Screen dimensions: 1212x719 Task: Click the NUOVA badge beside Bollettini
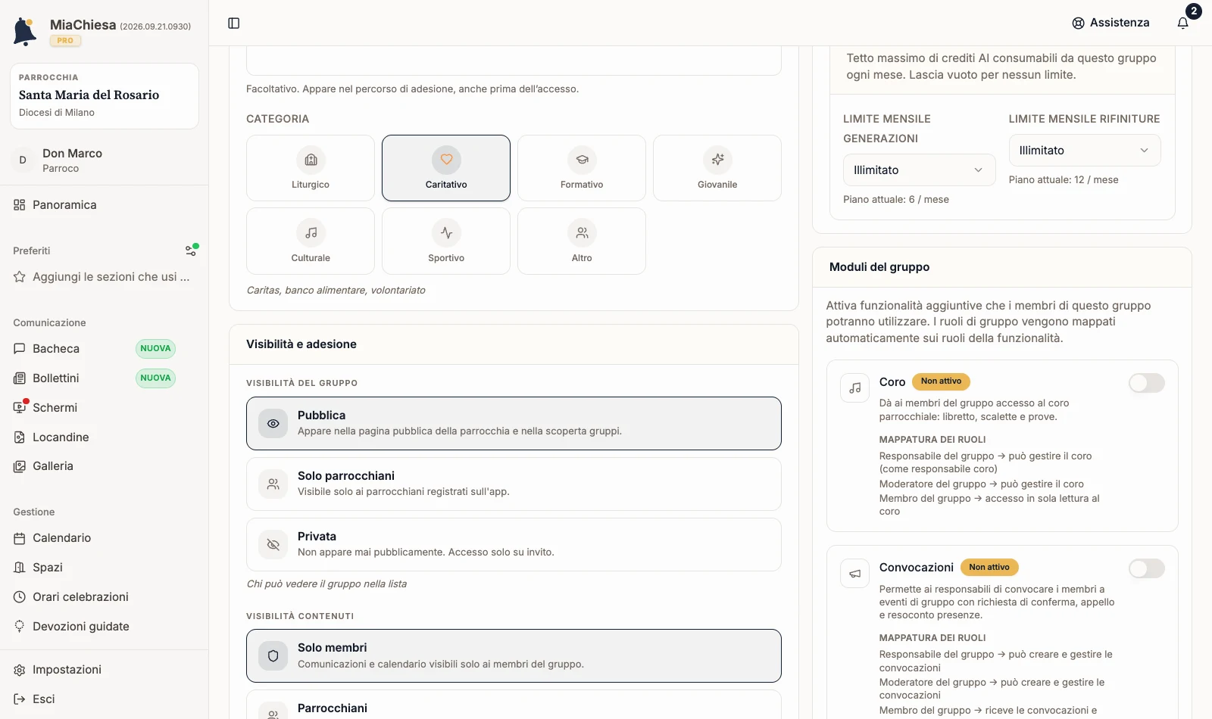(x=155, y=378)
